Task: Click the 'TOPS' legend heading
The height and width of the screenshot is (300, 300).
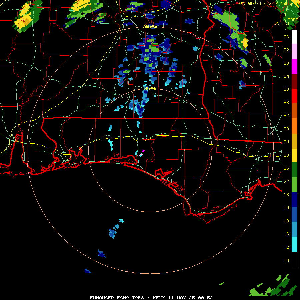Action: pyautogui.click(x=293, y=20)
